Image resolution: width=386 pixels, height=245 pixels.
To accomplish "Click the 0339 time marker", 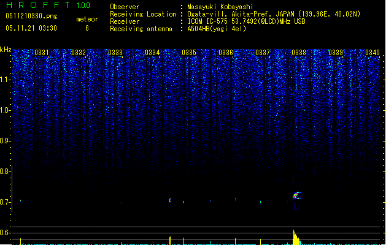I will point(336,53).
